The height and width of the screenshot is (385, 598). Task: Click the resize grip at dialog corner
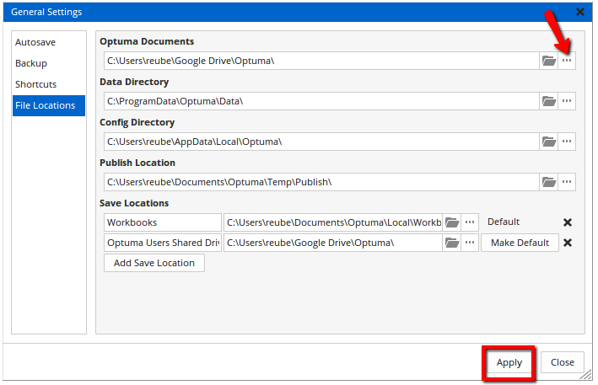(586, 375)
